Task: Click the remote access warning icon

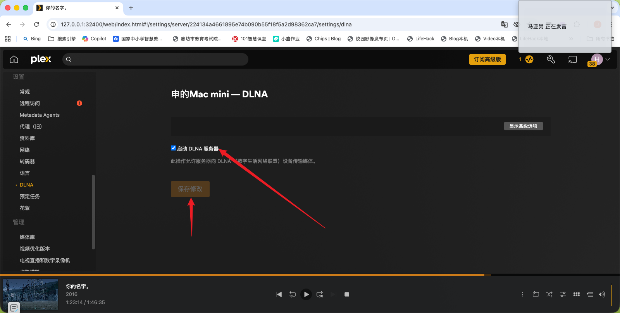Action: (79, 103)
